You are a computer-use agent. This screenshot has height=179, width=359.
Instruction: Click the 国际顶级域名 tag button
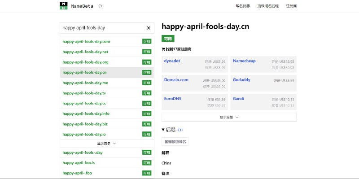click(175, 142)
